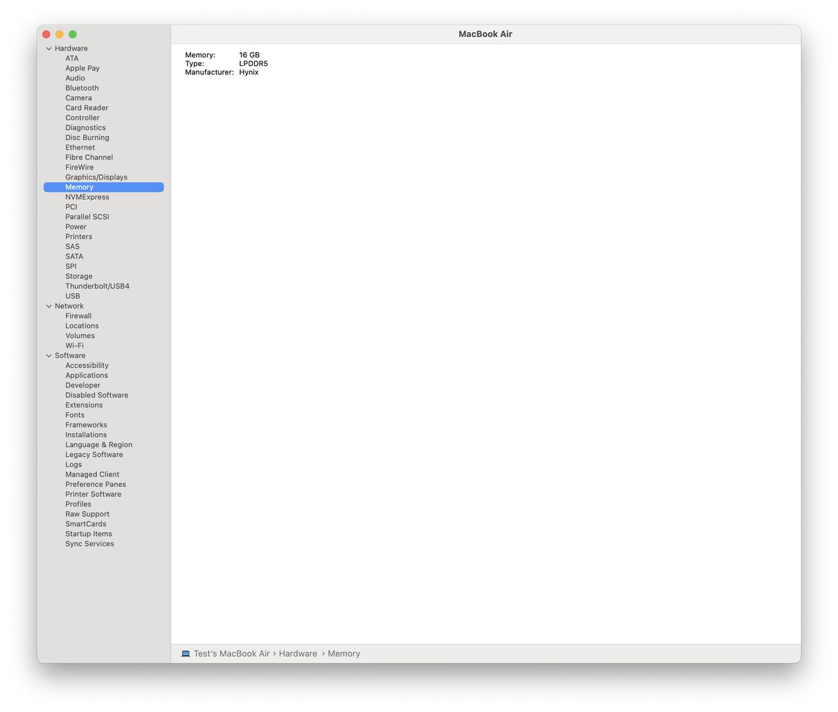Show Apple Pay information
The height and width of the screenshot is (712, 838).
click(82, 69)
